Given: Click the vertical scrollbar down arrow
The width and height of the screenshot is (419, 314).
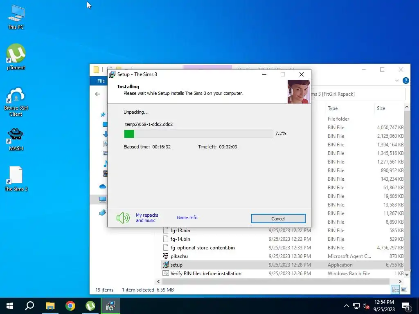Looking at the screenshot, I should pos(407,274).
